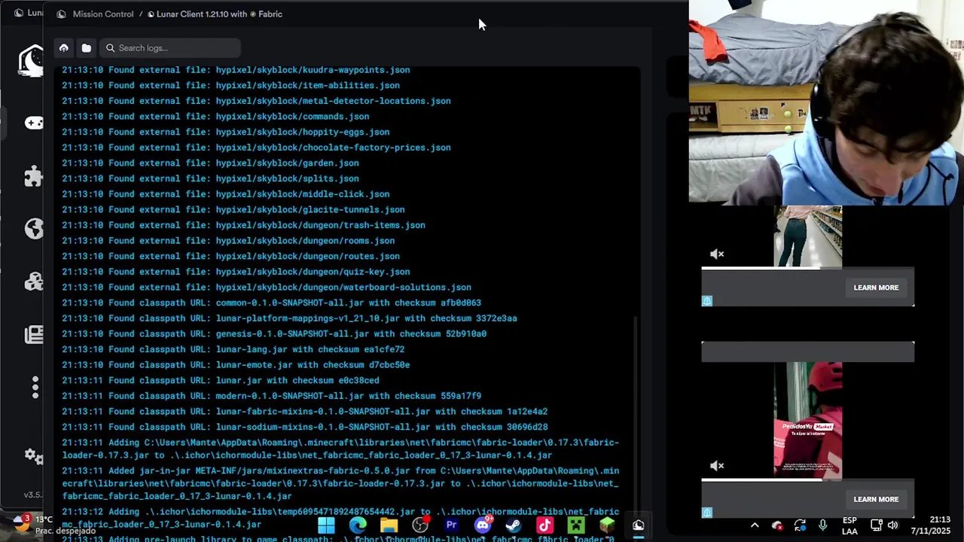Open the volume tray icon
964x542 pixels.
(893, 525)
